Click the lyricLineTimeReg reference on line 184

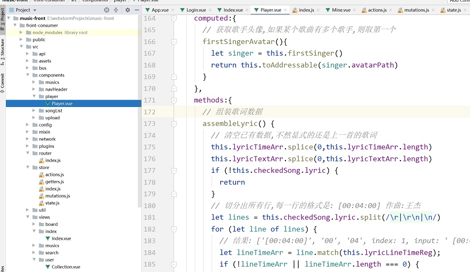[398, 253]
